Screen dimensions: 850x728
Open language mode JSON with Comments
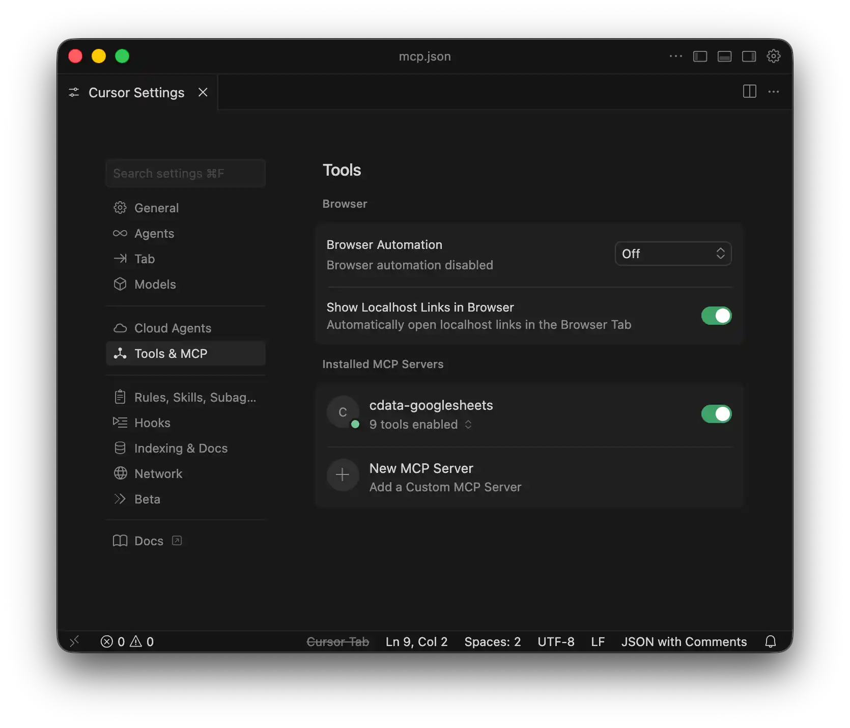[684, 641]
